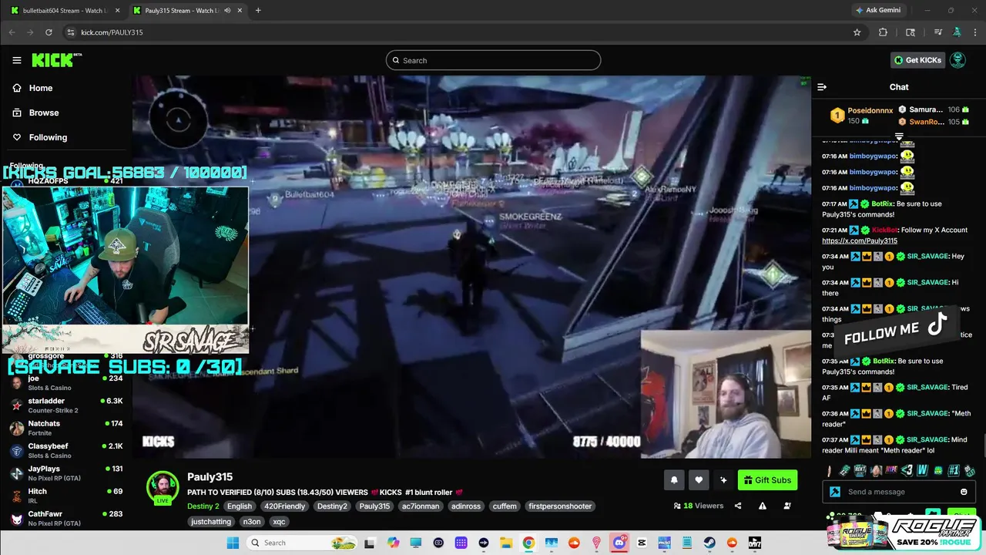The image size is (986, 555).
Task: Open Windows Start menu
Action: pyautogui.click(x=233, y=543)
